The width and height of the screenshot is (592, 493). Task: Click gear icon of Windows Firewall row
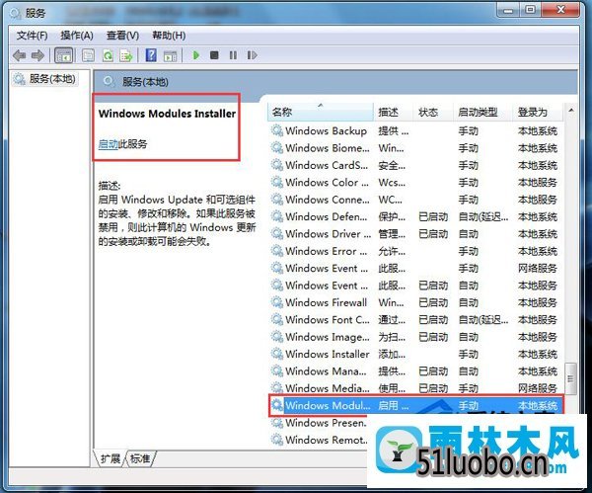click(277, 302)
